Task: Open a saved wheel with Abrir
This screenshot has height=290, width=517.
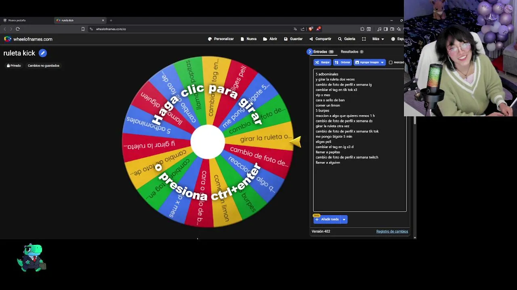Action: pyautogui.click(x=270, y=39)
